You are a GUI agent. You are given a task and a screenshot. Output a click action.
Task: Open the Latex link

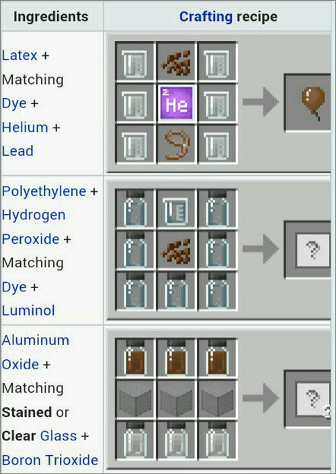[x=19, y=55]
